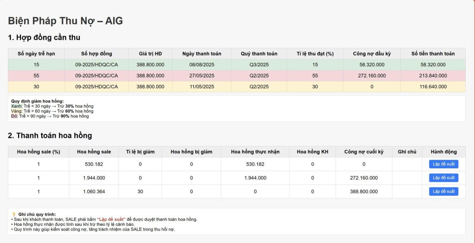
Task: Select the 'Ngày thanh toán' column header
Action: pyautogui.click(x=202, y=54)
